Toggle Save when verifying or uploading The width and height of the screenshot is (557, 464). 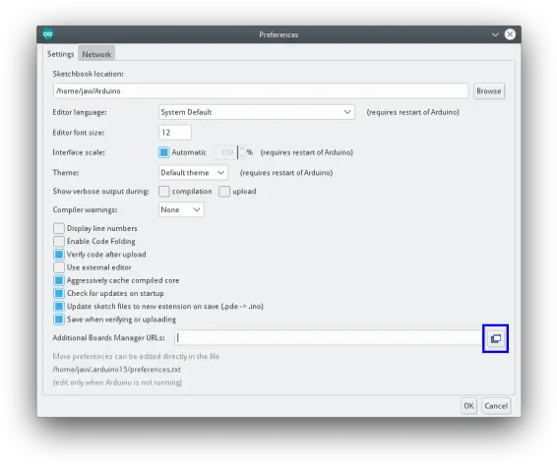59,319
